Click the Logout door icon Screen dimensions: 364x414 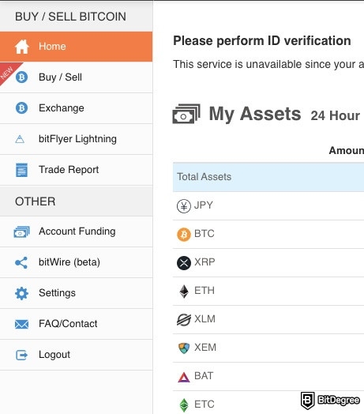[21, 355]
